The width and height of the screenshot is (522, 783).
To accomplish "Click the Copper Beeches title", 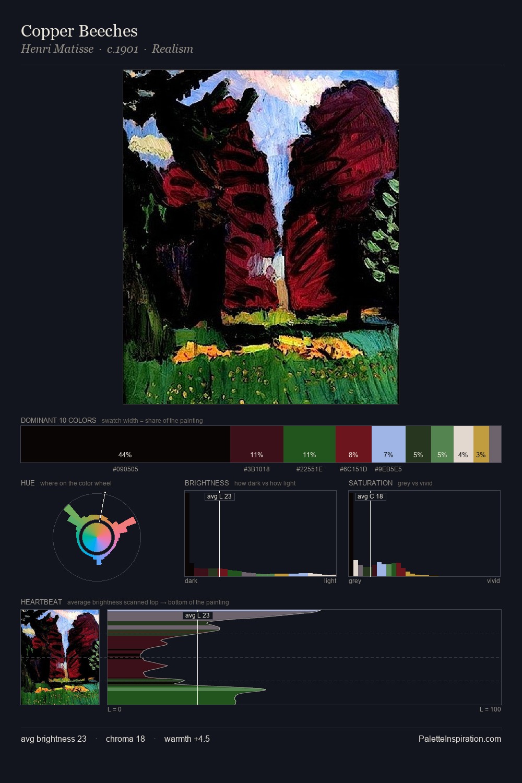I will point(79,31).
